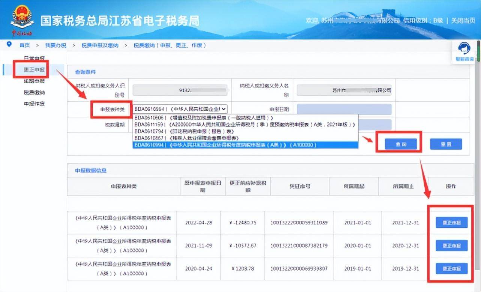Click the 凭证序号 column header
This screenshot has width=481, height=292.
(x=299, y=186)
